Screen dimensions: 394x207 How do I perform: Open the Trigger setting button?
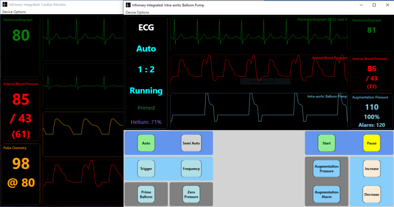click(x=146, y=169)
